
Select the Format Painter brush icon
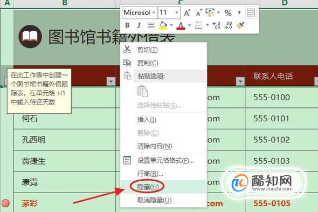pos(240,25)
